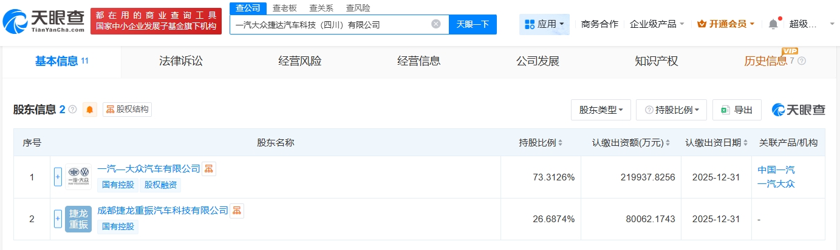Viewport: 840px width, 250px height.
Task: Open equity structure icon next to 一汽—大众汽车有限公司
Action: [x=208, y=168]
